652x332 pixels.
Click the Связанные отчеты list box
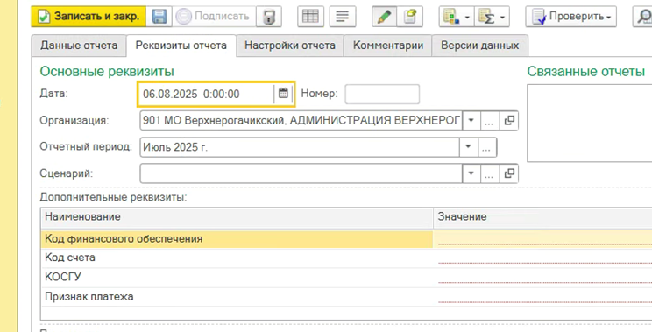[x=589, y=123]
